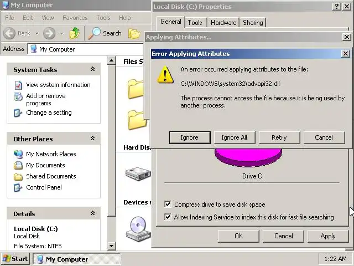This screenshot has height=266, width=354.
Task: Open the My Documents link
Action: (x=45, y=165)
